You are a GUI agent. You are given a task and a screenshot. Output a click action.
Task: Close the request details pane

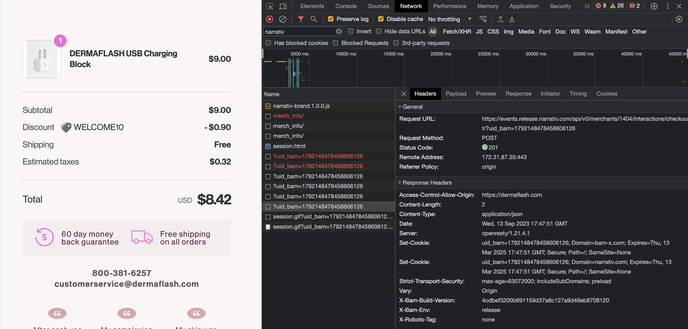click(403, 94)
